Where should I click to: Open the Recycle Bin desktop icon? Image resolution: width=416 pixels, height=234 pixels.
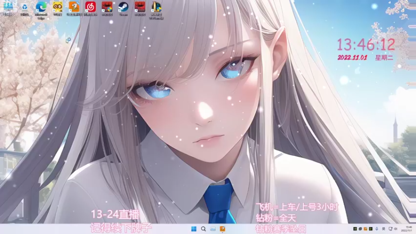24,9
